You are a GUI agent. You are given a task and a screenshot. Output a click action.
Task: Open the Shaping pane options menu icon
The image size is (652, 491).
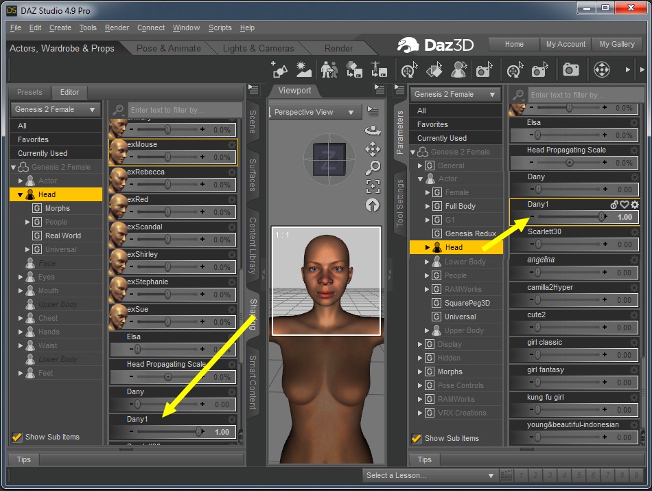[253, 89]
